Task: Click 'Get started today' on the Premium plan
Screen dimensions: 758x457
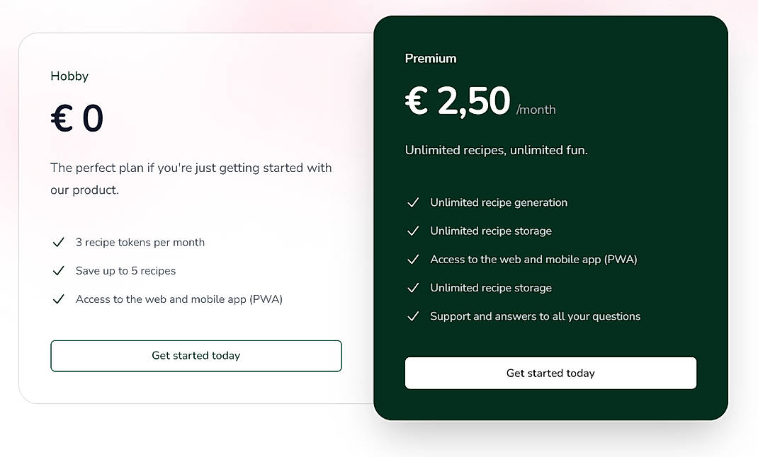Action: (x=550, y=373)
